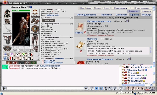Send chat message with arrow icon
The height and width of the screenshot is (95, 157).
click(86, 88)
